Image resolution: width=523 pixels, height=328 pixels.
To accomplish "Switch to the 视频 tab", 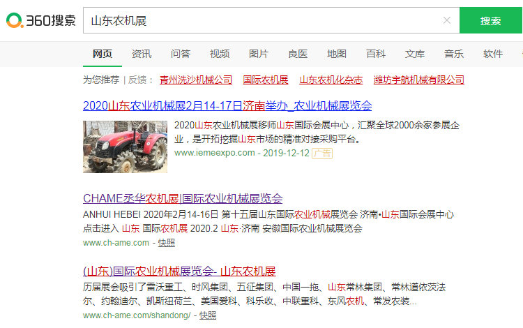I will 220,54.
